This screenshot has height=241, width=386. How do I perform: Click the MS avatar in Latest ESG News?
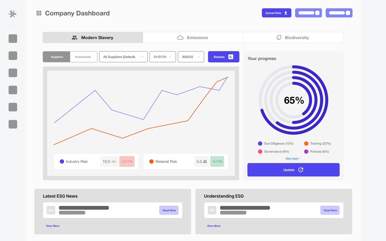click(51, 210)
